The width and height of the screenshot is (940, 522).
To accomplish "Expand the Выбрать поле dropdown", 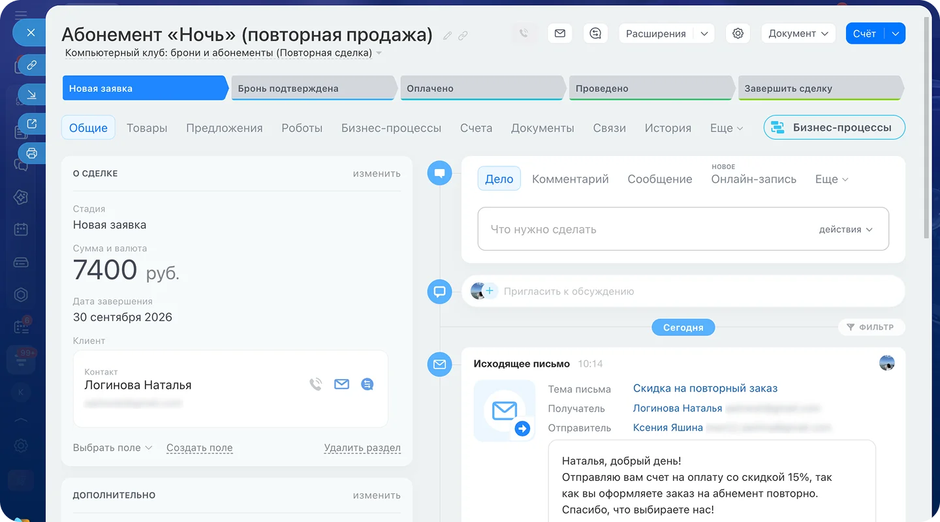I will click(112, 448).
